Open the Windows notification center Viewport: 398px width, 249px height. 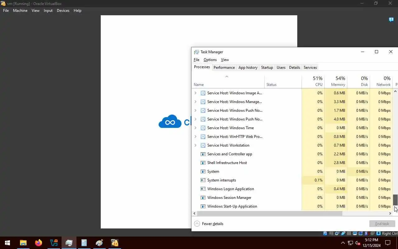[388, 243]
